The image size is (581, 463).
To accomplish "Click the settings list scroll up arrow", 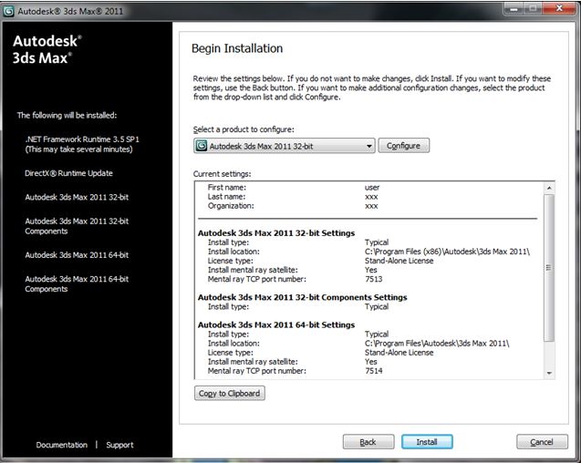I will pos(549,188).
